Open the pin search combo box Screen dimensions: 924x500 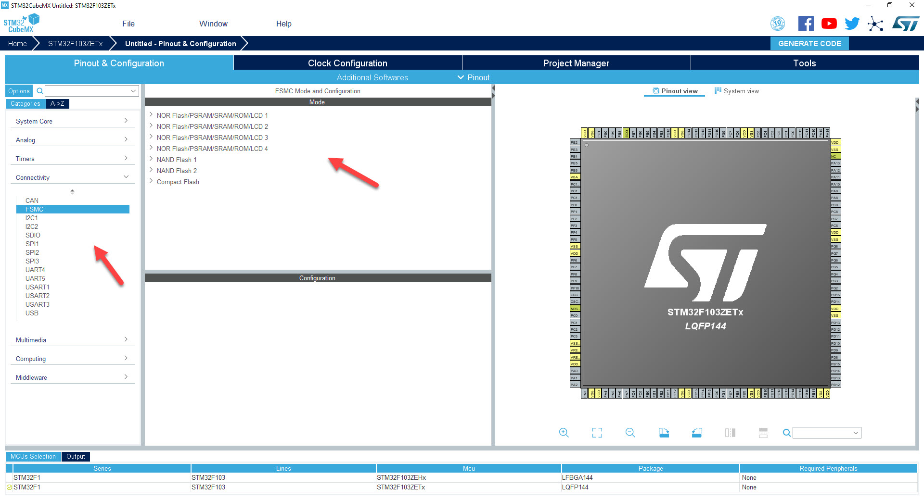(x=827, y=433)
